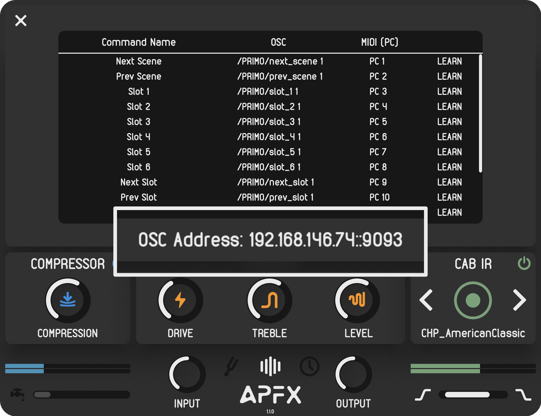Click the CHP_AmericanClassic cabinet name

click(x=473, y=333)
